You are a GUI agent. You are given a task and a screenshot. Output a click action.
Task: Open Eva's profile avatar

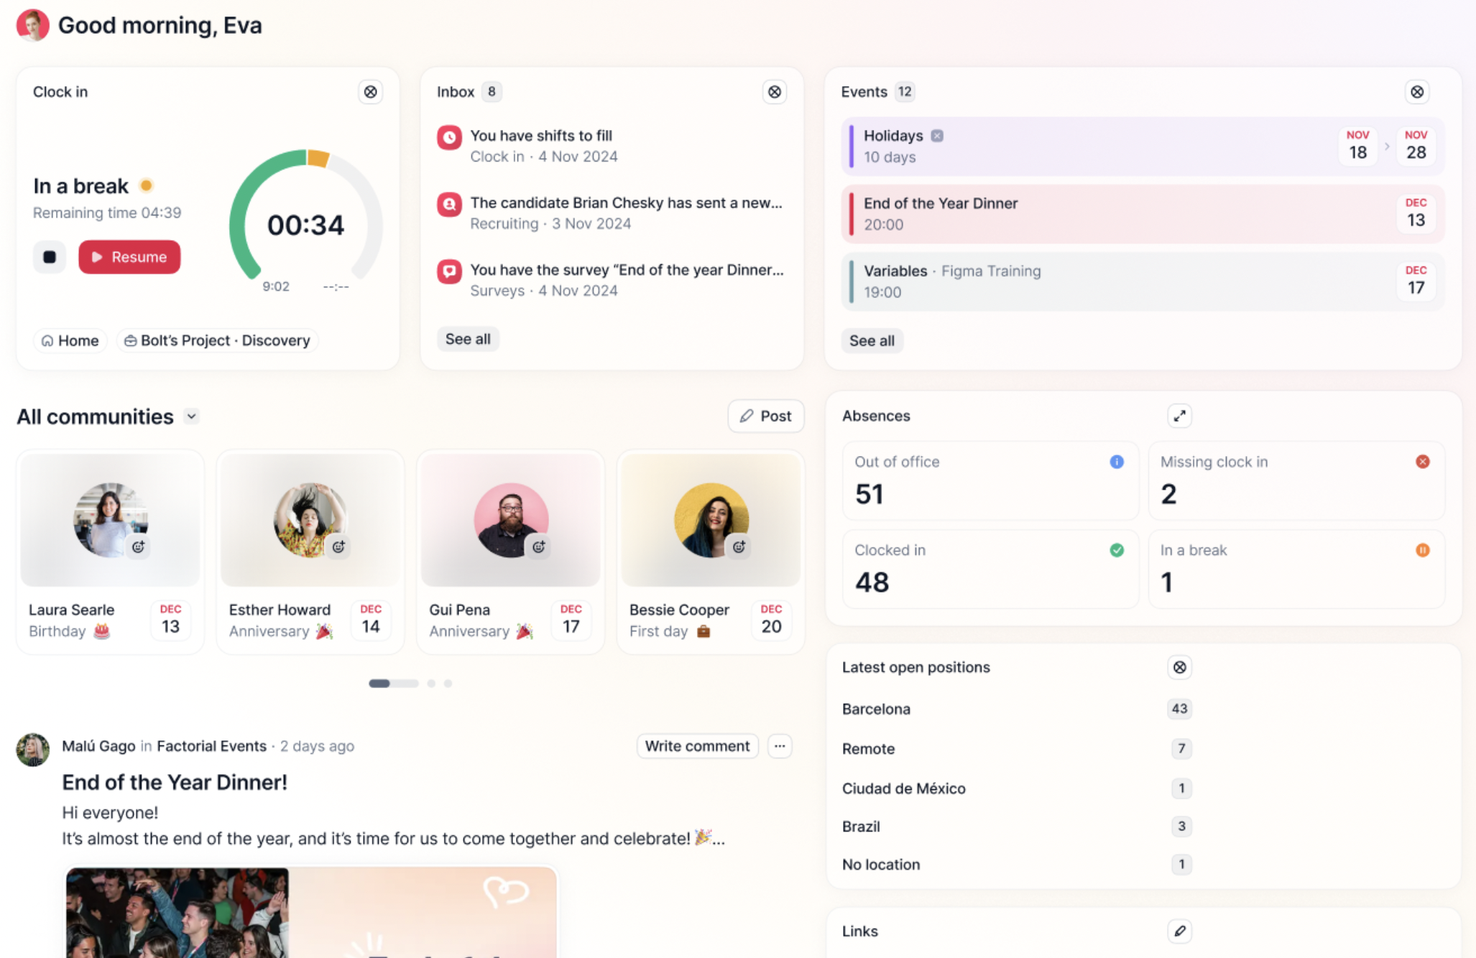click(x=32, y=25)
